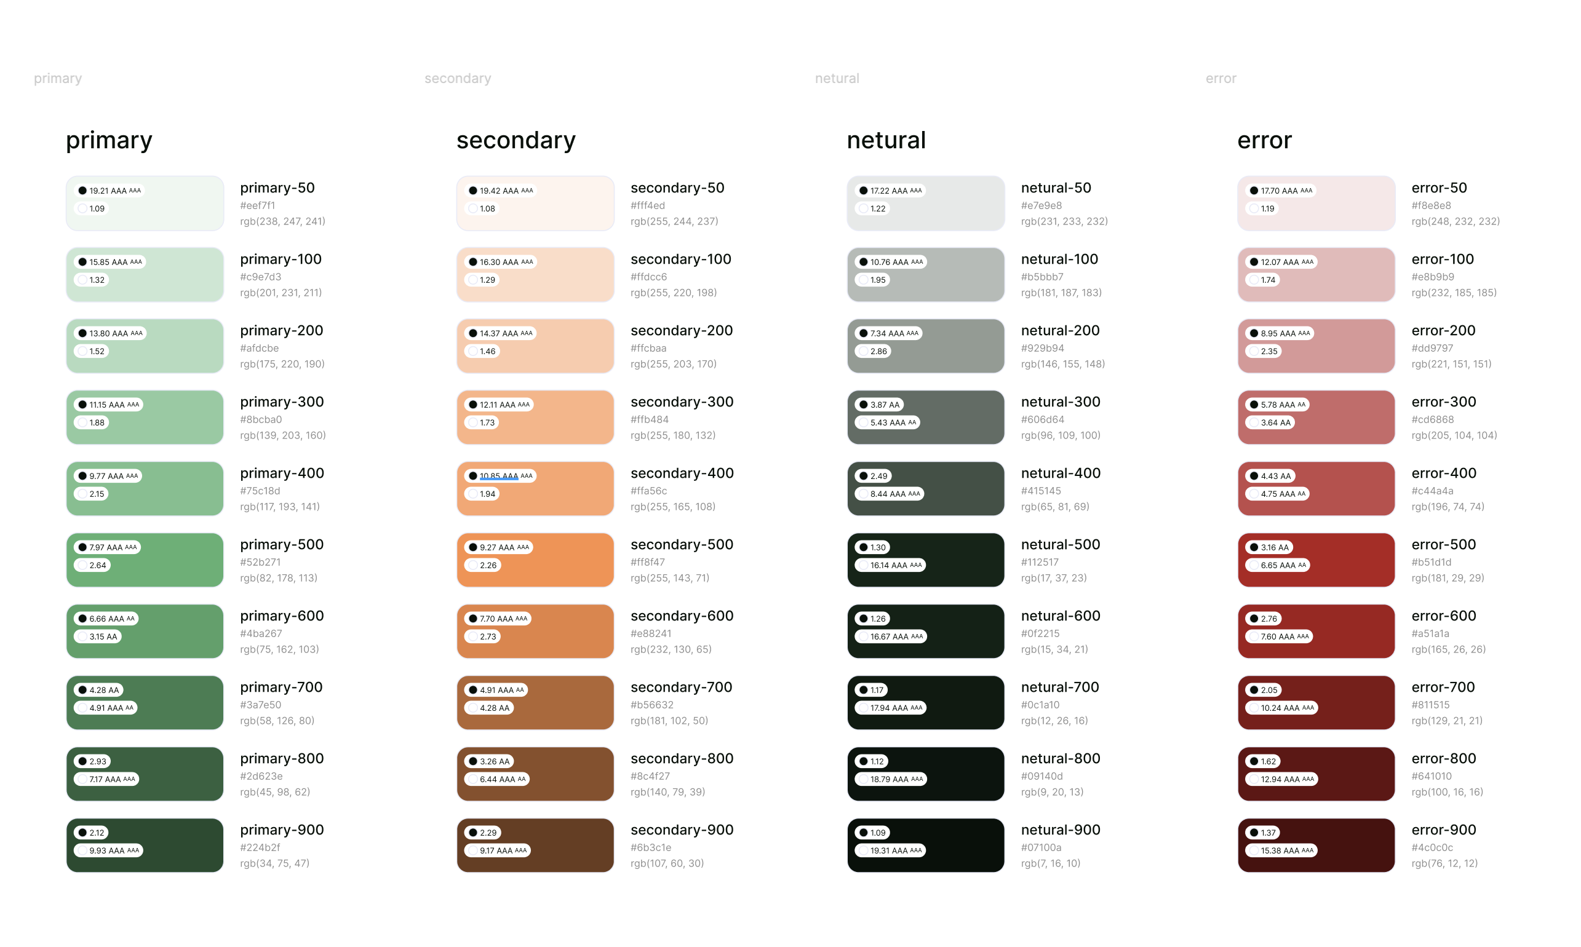Click the 19.31 AAA badge on netural-900
1581x947 pixels.
tap(891, 850)
